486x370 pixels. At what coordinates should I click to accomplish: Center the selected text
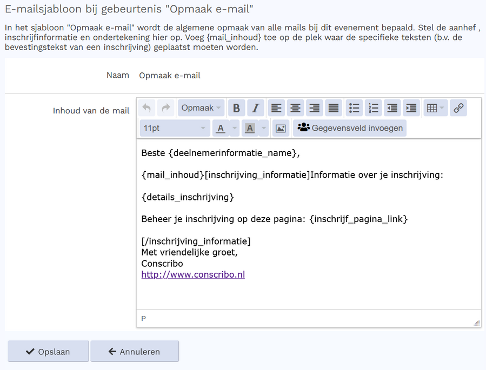[295, 107]
